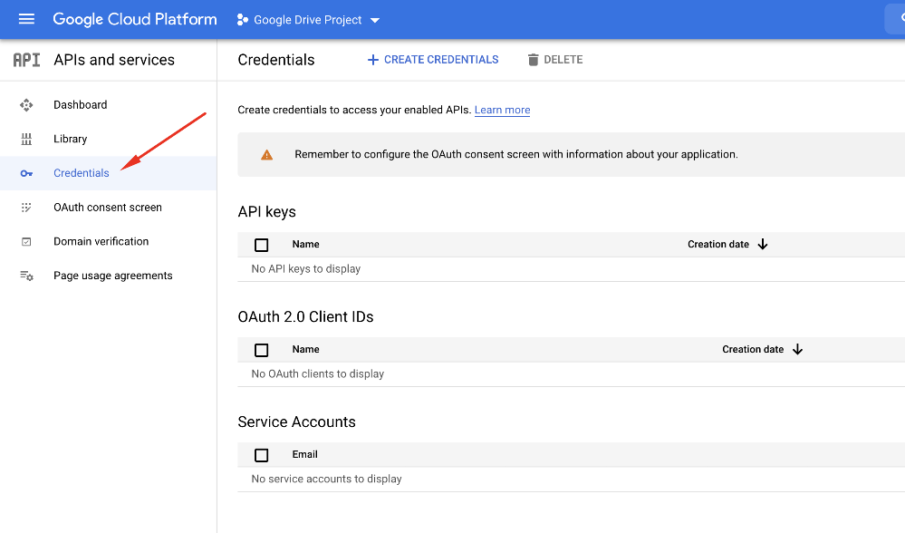
Task: Click the plus icon for Create Credentials
Action: point(373,60)
